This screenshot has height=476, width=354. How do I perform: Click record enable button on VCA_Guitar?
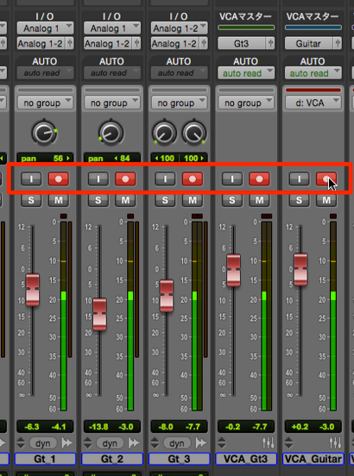(326, 178)
